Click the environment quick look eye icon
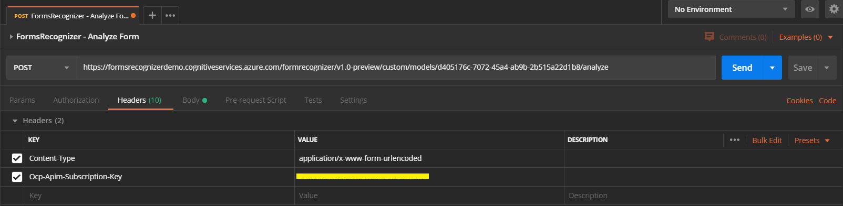Screen dimensions: 843x206 pyautogui.click(x=810, y=9)
